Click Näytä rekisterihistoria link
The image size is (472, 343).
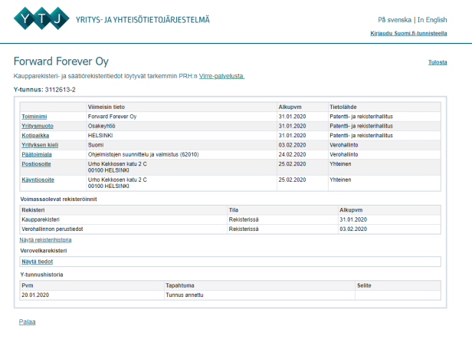pos(45,240)
